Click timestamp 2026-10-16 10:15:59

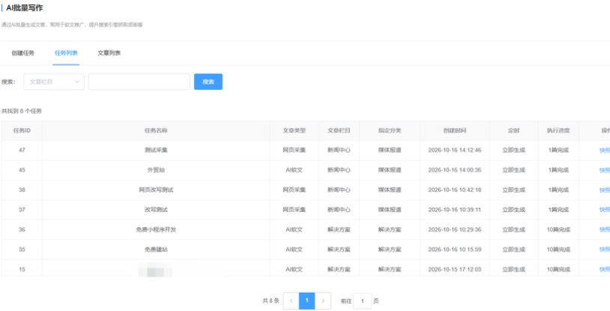click(455, 249)
